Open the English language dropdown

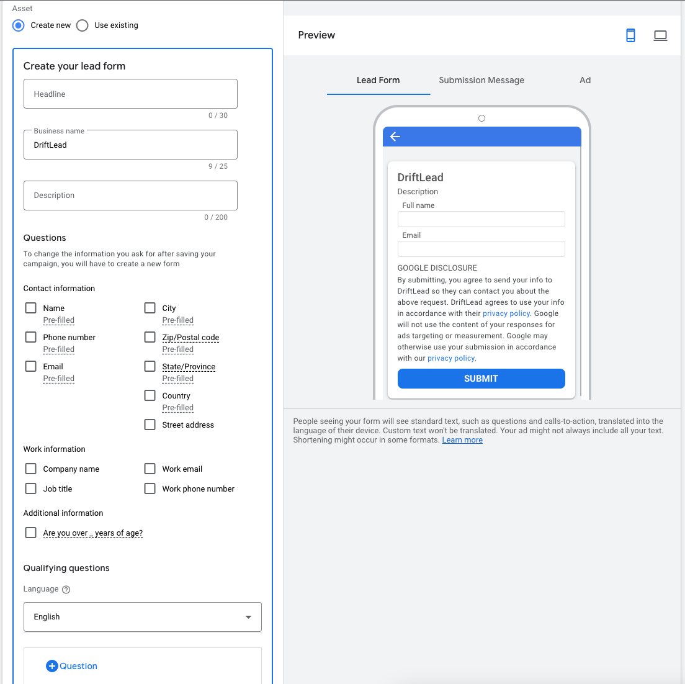click(x=142, y=617)
